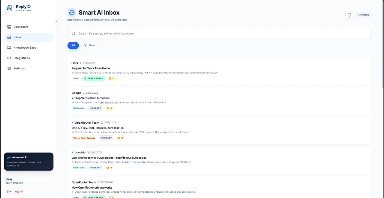
Task: Click NO DRAFT badge on Lovable email
Action: click(x=95, y=168)
